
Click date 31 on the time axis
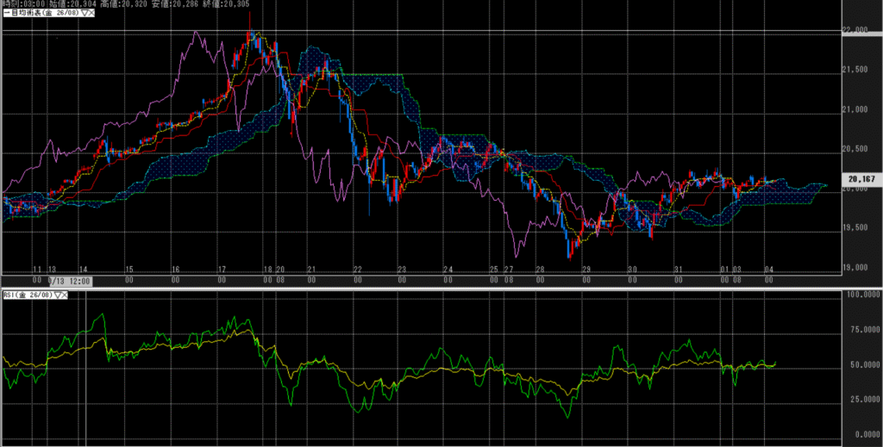click(678, 270)
